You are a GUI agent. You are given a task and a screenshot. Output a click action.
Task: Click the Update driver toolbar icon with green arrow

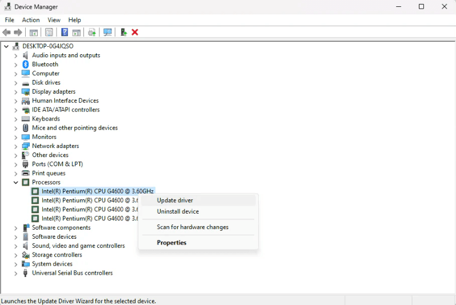pyautogui.click(x=123, y=33)
